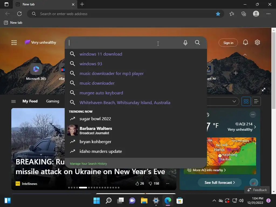This screenshot has height=207, width=276.
Task: Select suggestion windows 93
Action: click(x=136, y=64)
